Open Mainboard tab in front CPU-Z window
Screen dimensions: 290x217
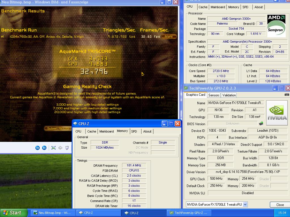(106, 131)
